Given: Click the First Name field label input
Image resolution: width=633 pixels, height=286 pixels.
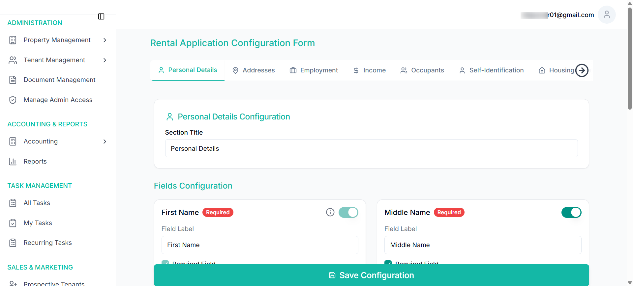Looking at the screenshot, I should 260,245.
